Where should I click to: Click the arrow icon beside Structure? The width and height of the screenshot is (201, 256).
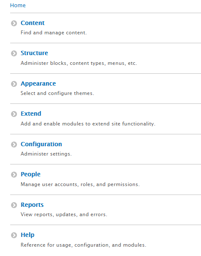point(14,53)
